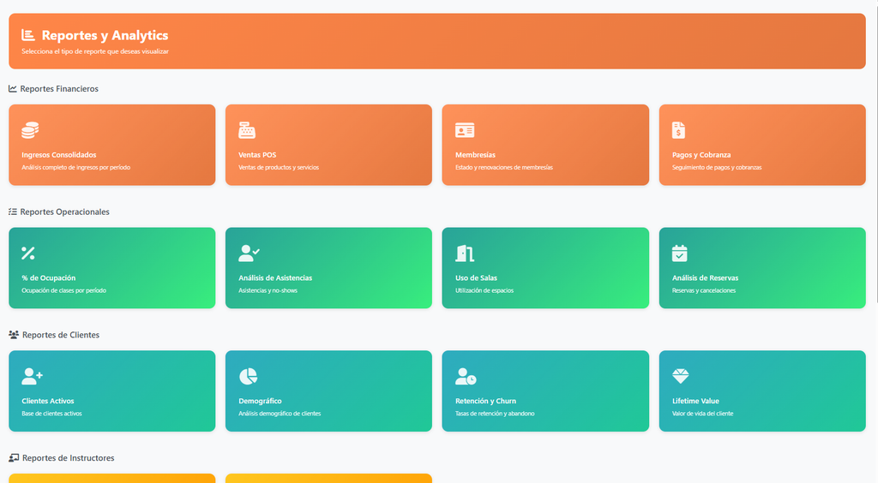
Task: Open the Ventas POS report
Action: point(328,145)
